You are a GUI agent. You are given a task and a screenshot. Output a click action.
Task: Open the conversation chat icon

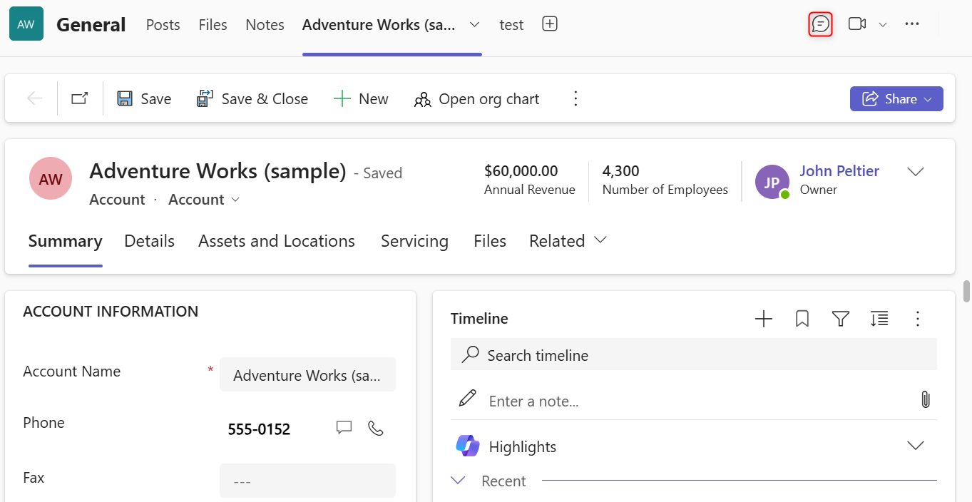pyautogui.click(x=821, y=24)
